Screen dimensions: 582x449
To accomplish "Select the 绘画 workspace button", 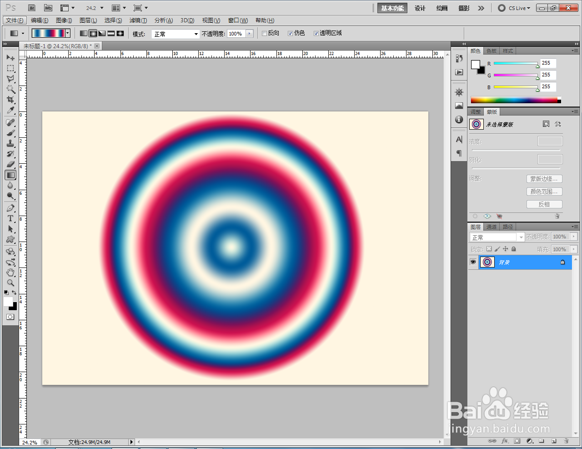I will [442, 8].
